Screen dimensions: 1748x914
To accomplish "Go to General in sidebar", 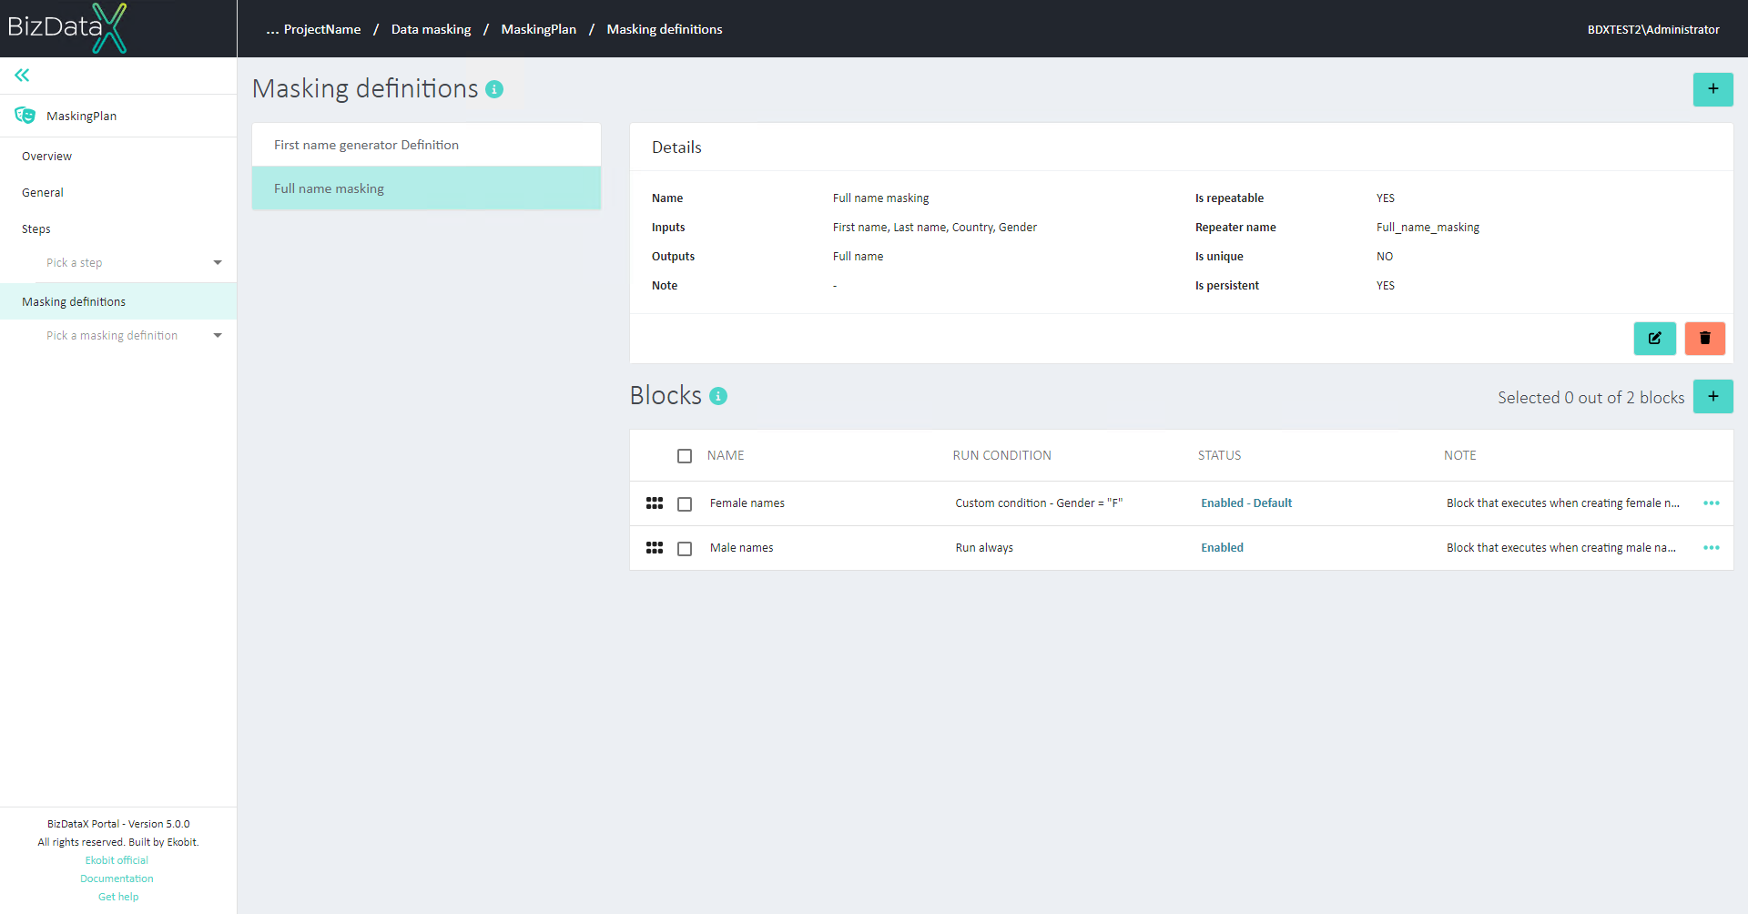I will tap(43, 193).
